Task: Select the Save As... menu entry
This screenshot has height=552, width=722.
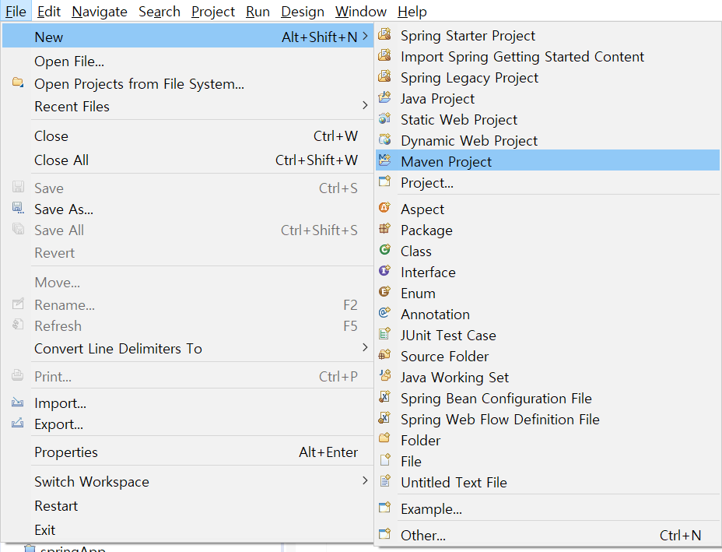Action: tap(188, 209)
